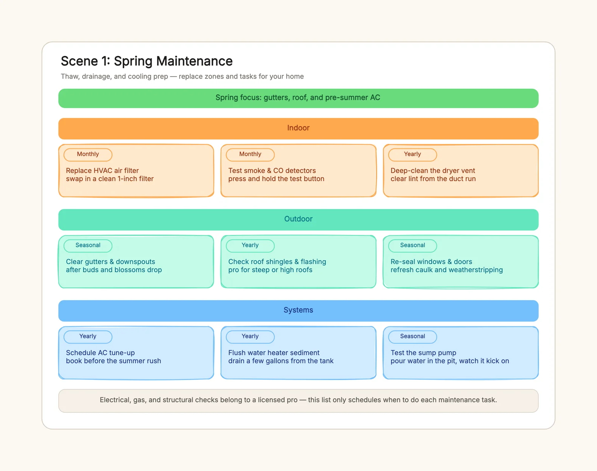Click 'Schedule AC tune-up' text
597x471 pixels.
[100, 352]
